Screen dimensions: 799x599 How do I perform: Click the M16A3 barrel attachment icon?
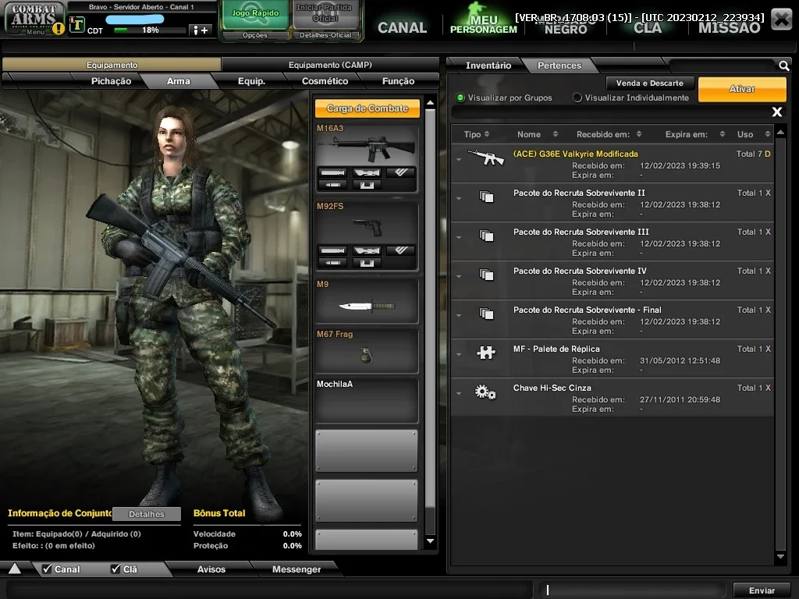coord(332,172)
